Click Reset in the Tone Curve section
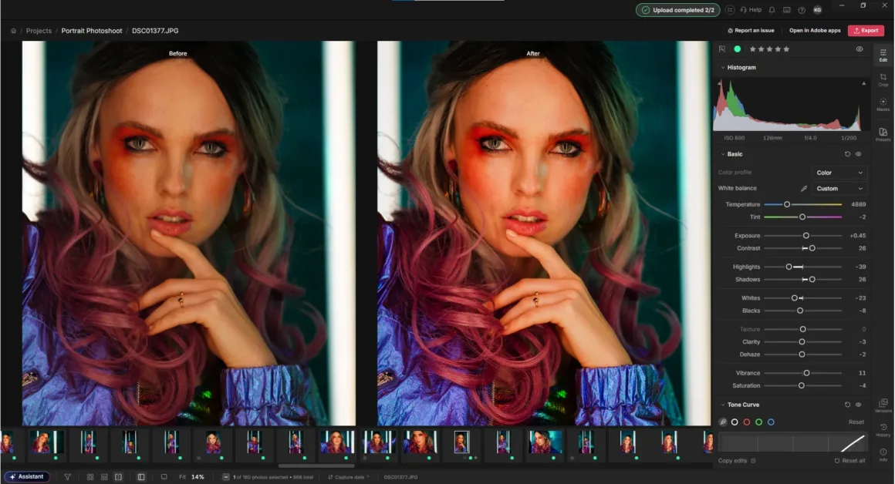This screenshot has height=484, width=895. (x=856, y=422)
